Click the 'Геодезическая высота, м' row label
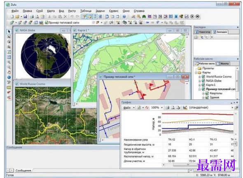This screenshot has width=243, height=178. [x=139, y=145]
